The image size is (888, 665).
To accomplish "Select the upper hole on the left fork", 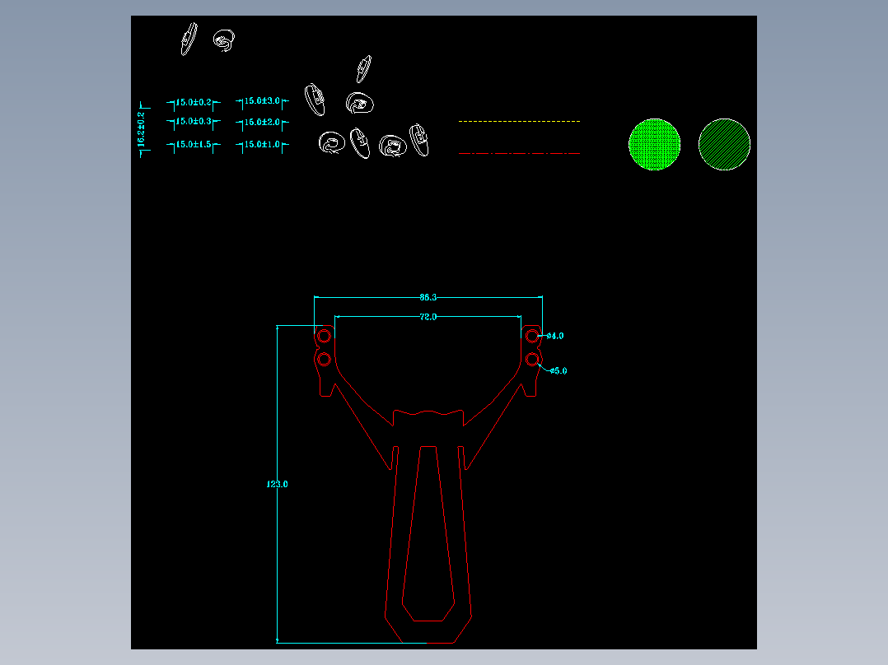I will [x=324, y=336].
